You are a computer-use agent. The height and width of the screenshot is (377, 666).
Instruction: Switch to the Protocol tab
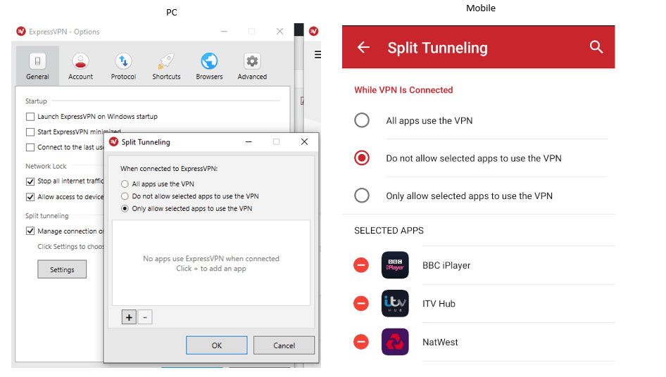pyautogui.click(x=123, y=66)
